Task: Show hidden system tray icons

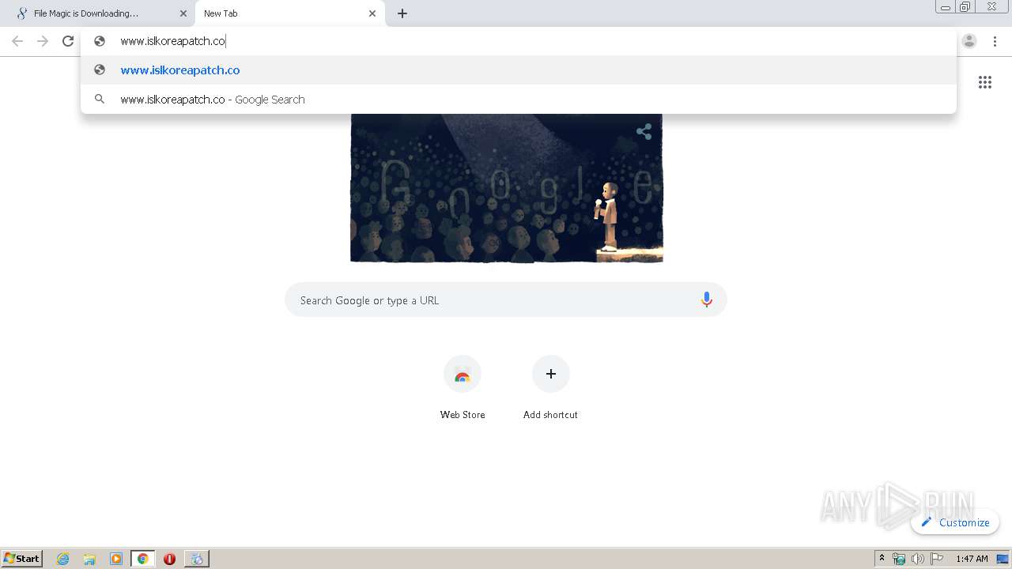Action: coord(882,559)
